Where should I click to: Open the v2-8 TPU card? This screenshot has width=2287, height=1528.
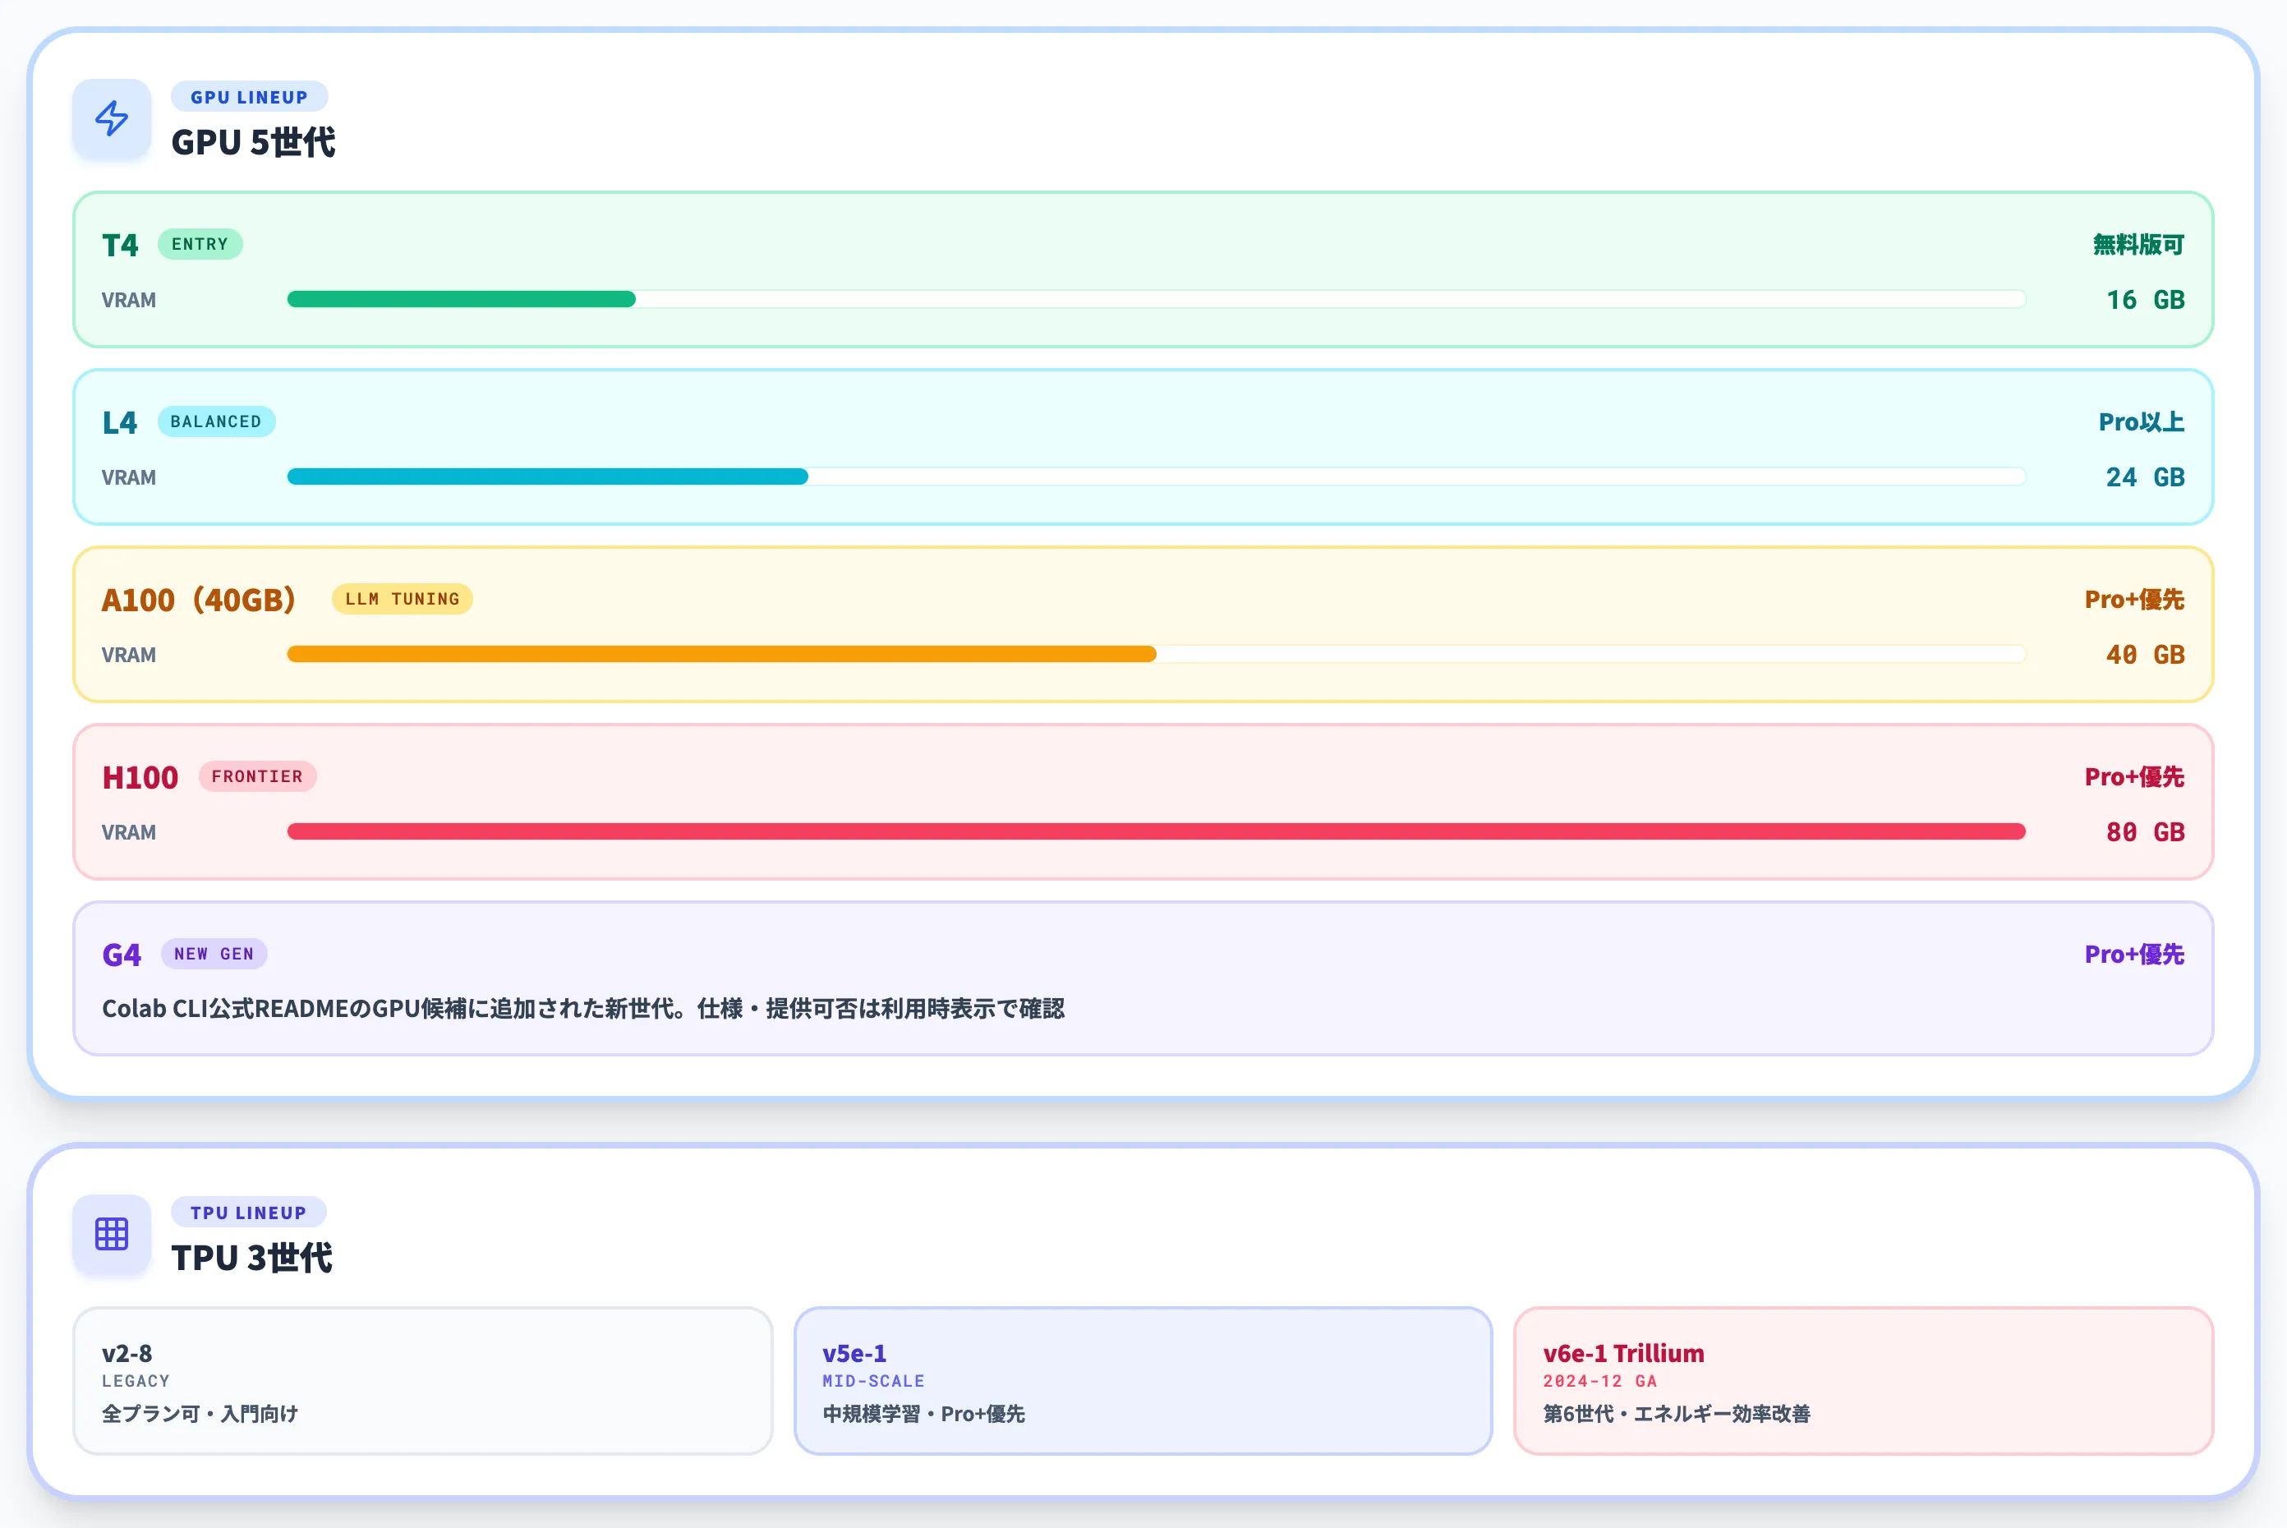click(x=423, y=1381)
